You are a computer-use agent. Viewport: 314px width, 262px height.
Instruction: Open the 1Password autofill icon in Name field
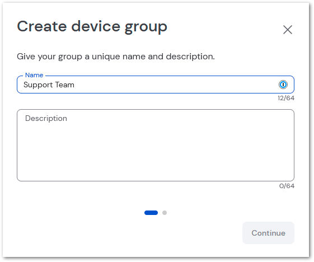[283, 85]
